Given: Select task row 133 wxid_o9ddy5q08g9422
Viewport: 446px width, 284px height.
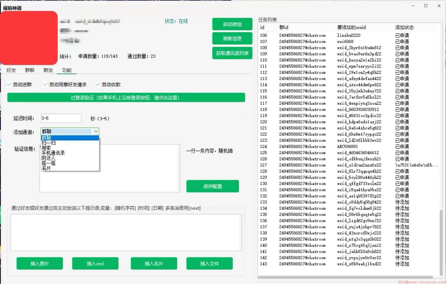Looking at the screenshot, I should (x=349, y=202).
